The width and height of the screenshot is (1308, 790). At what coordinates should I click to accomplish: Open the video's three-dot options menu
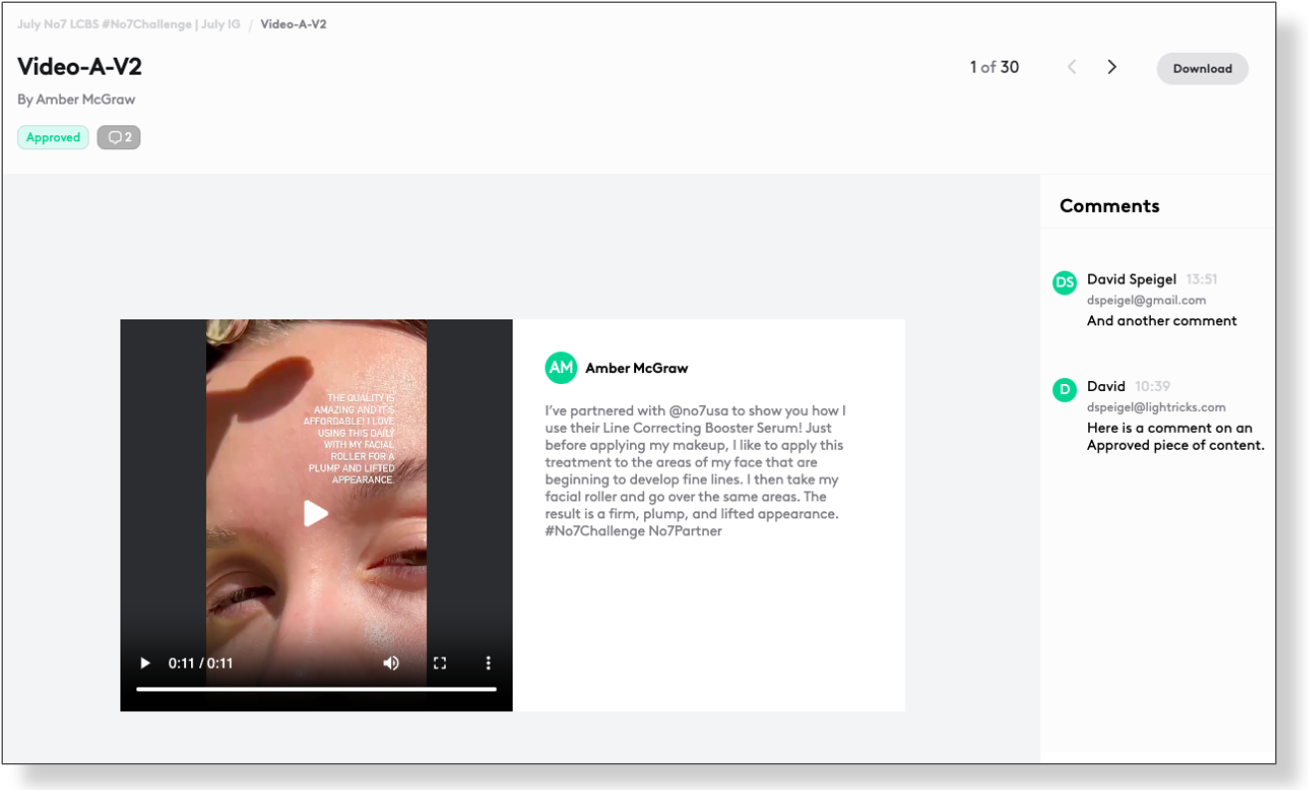(488, 663)
